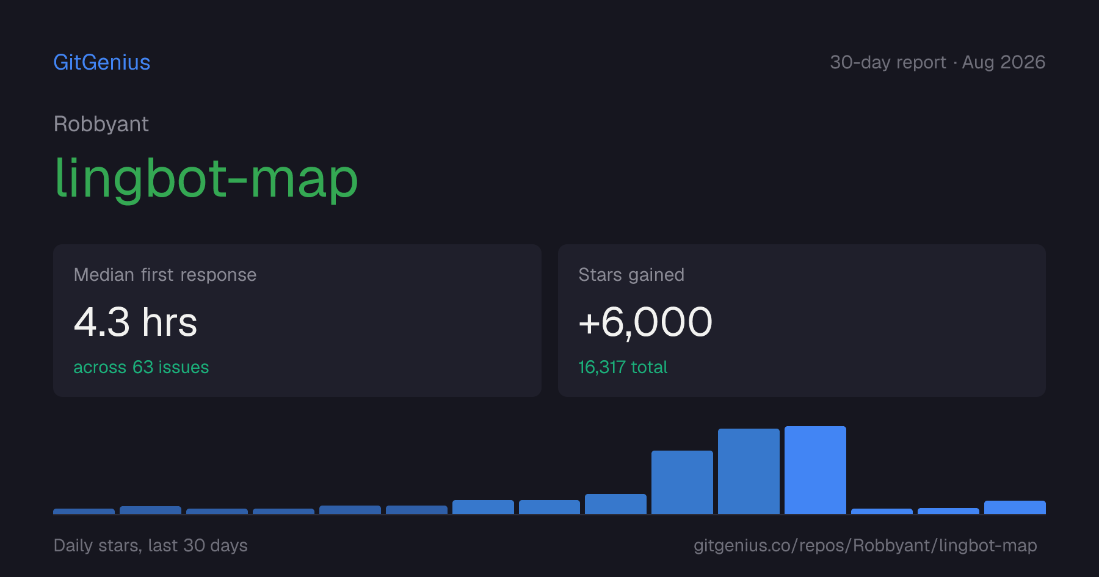Image resolution: width=1099 pixels, height=577 pixels.
Task: Click the third-tallest bar in the chart
Action: 682,482
